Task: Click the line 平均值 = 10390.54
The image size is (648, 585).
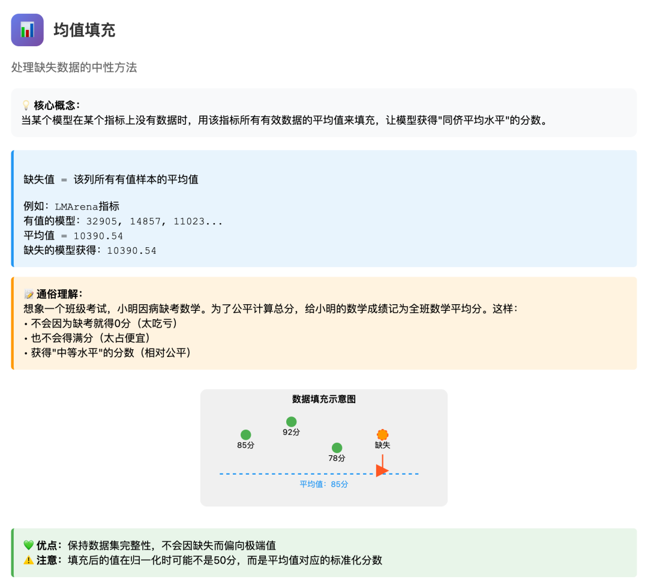Action: pyautogui.click(x=73, y=235)
